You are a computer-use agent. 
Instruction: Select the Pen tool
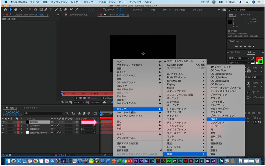tap(46, 10)
